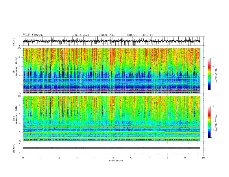
Task: Click the "station=ATH" header label
Action: [107, 35]
